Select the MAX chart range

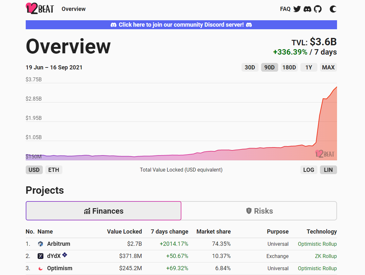click(328, 67)
